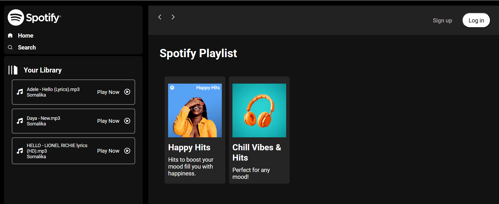Image resolution: width=499 pixels, height=204 pixels.
Task: Click the Log in button
Action: (476, 20)
